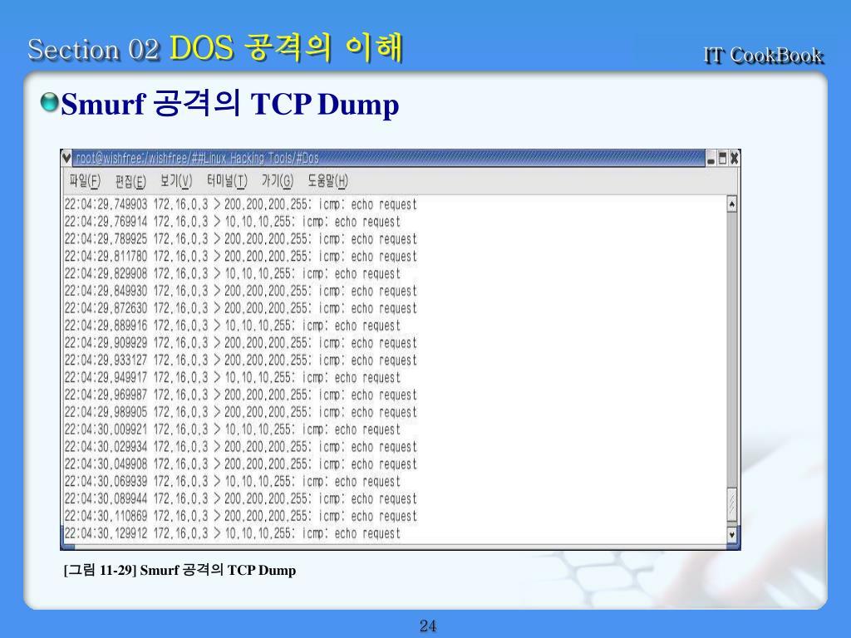
Task: Open the 터미널(T) menu
Action: (x=226, y=180)
